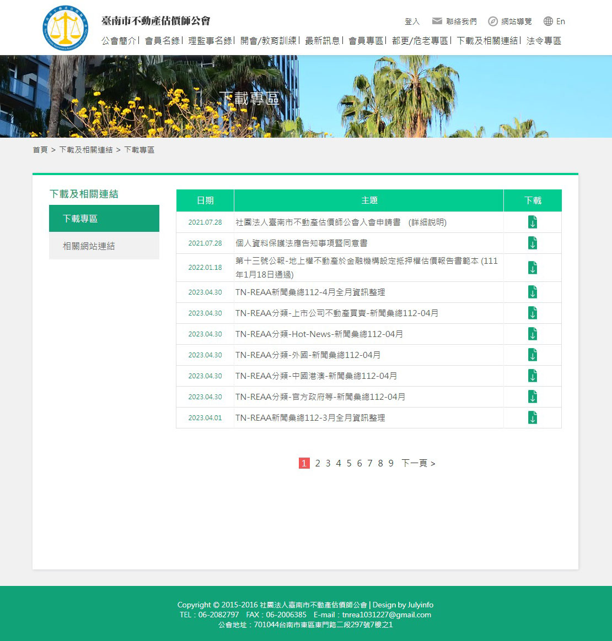Click download icon for 2023.04.01 entry
The height and width of the screenshot is (641, 612).
[532, 418]
